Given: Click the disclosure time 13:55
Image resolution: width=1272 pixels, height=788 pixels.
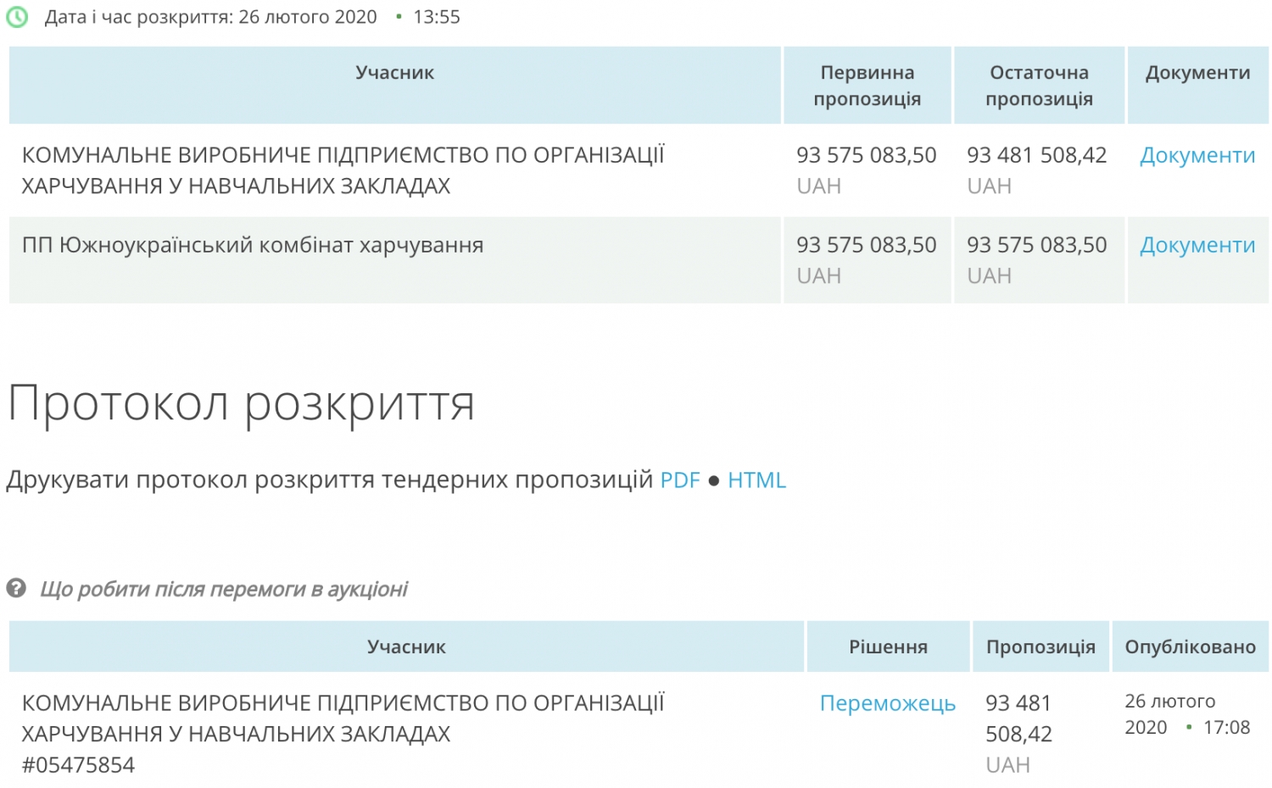Looking at the screenshot, I should coord(437,17).
